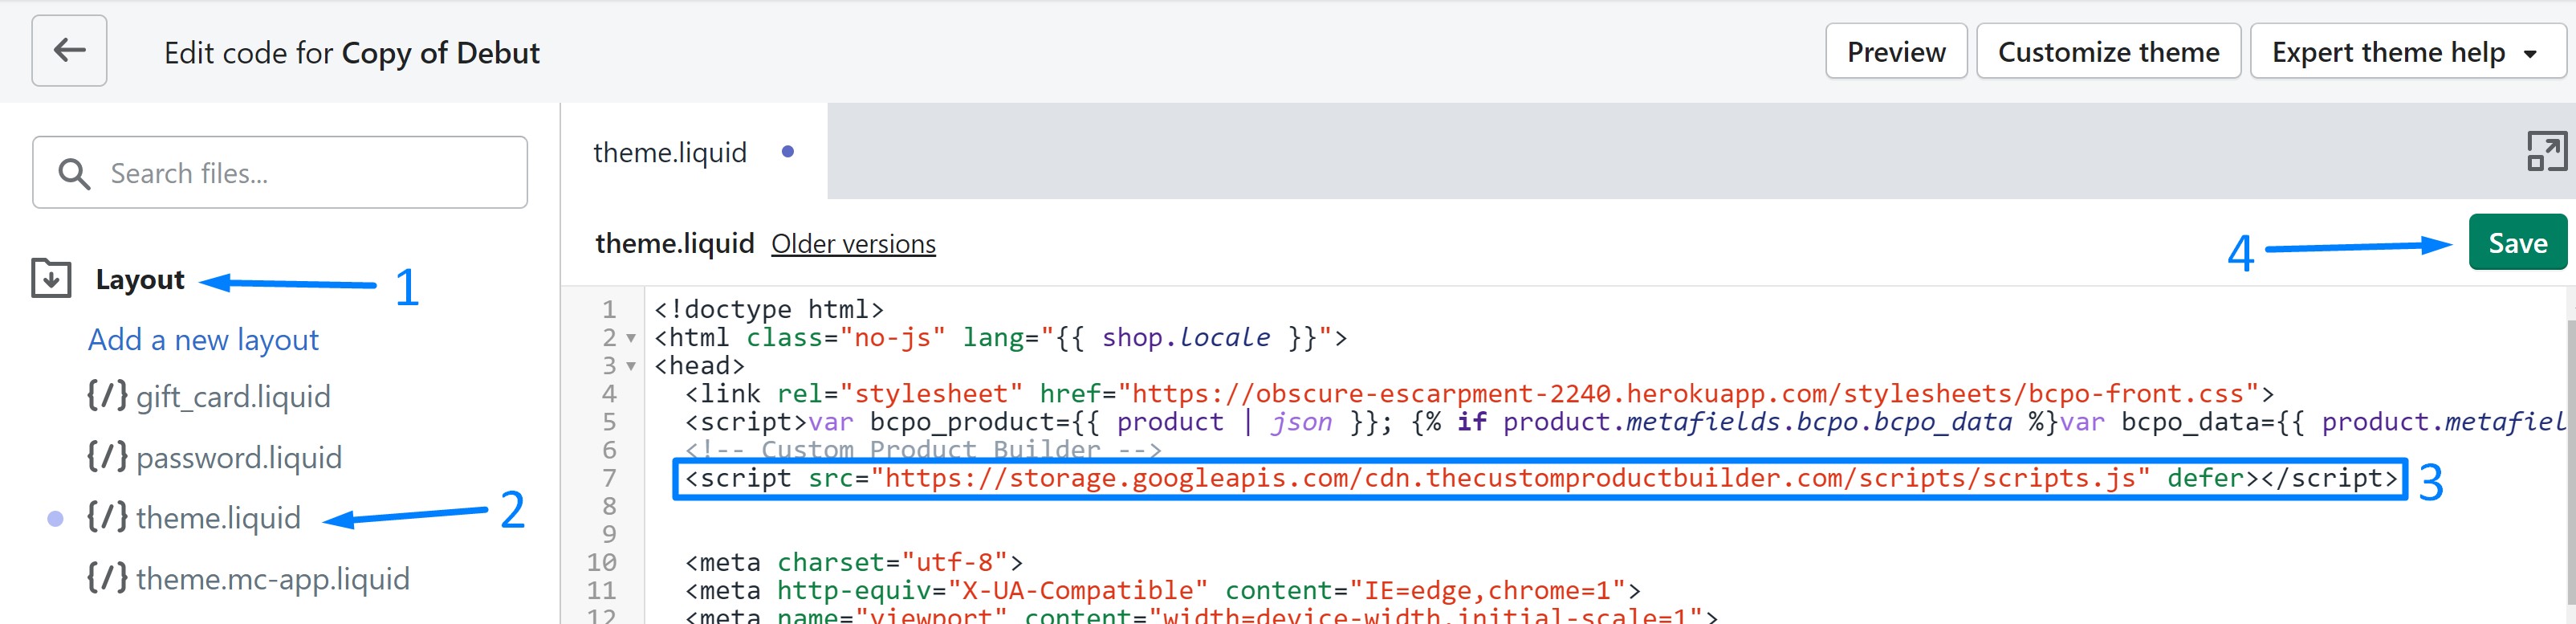2576x624 pixels.
Task: Click line number 7 in the gutter
Action: tap(609, 478)
